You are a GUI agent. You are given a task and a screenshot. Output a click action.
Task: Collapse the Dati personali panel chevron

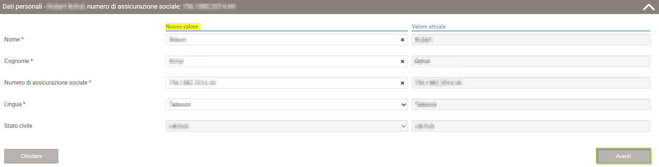[649, 7]
